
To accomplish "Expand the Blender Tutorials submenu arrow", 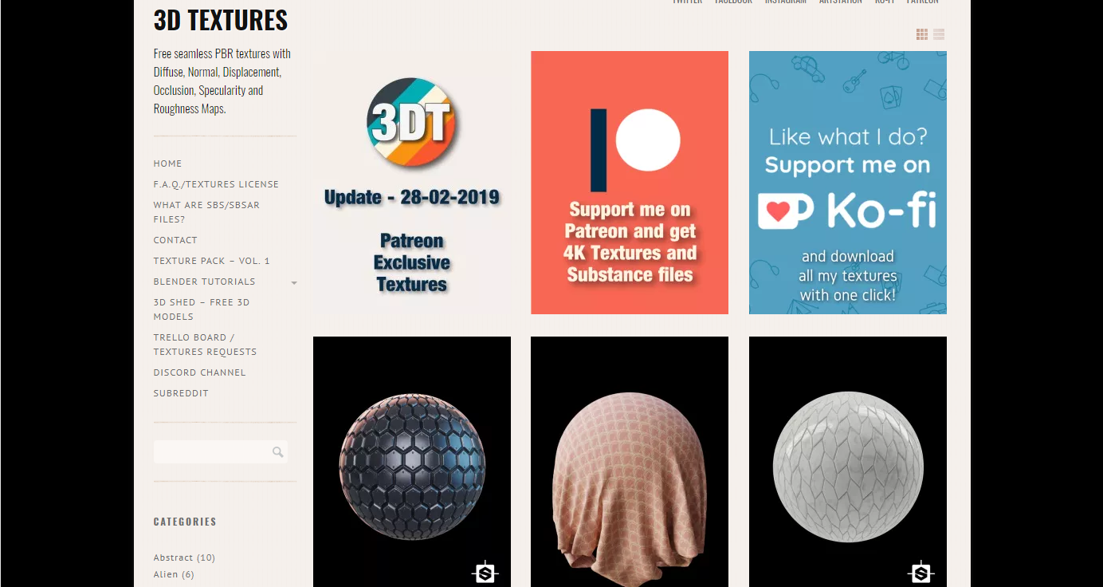I will click(294, 282).
